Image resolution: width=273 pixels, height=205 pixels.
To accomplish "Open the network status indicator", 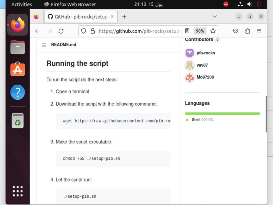I will [x=240, y=4].
